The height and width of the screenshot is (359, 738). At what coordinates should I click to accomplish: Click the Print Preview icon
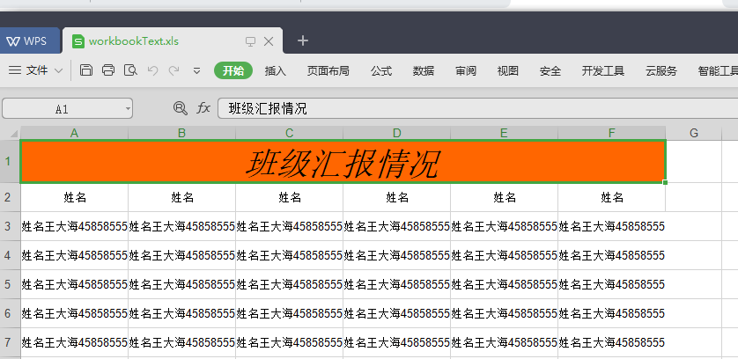(130, 70)
